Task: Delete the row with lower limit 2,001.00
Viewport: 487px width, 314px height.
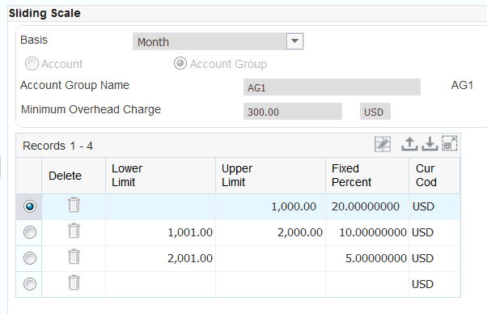Action: coord(74,257)
